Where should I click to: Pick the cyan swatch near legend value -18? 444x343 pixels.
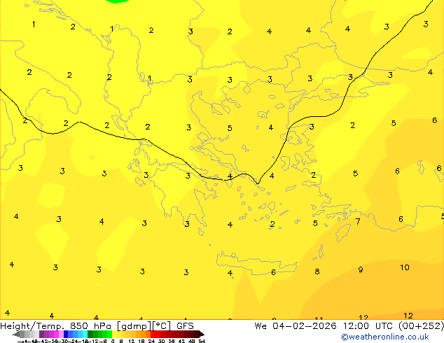point(85,334)
